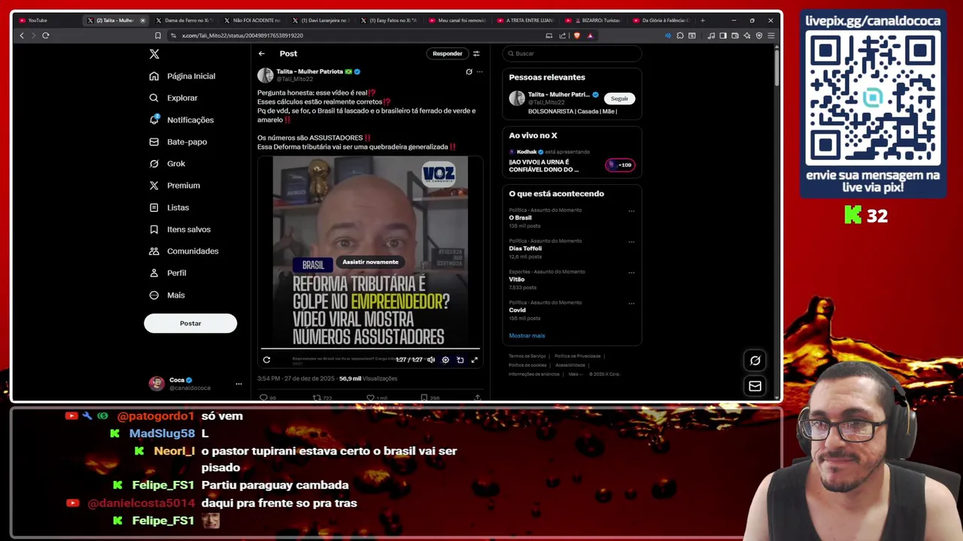Open Grok in sidebar
Screen dimensions: 963x541
coord(168,163)
